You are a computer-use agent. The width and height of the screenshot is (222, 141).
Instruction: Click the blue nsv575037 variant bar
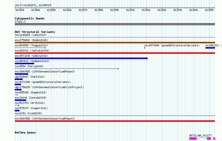pos(17,111)
